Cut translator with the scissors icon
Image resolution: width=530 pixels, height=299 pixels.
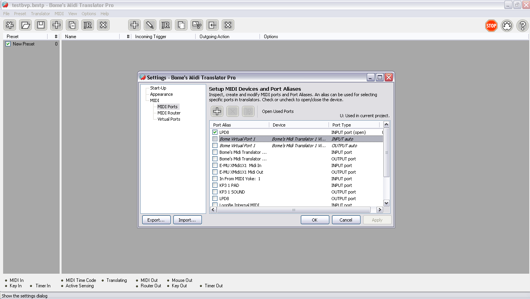pos(197,25)
